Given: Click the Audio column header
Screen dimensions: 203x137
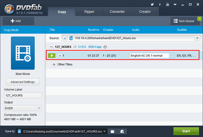Looking at the screenshot, I should tap(135, 30).
